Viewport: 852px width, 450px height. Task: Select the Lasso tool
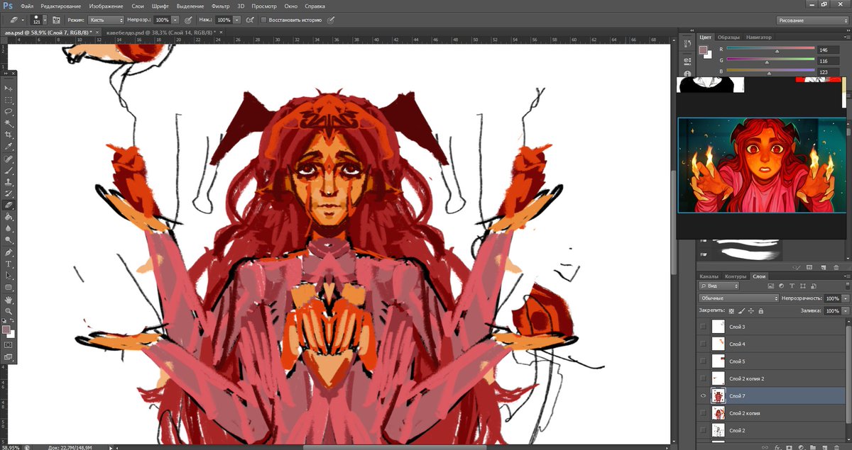(x=9, y=111)
